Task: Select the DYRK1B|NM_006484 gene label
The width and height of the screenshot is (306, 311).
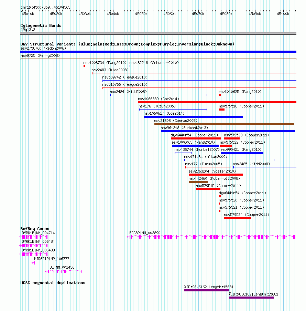Action: (x=38, y=242)
